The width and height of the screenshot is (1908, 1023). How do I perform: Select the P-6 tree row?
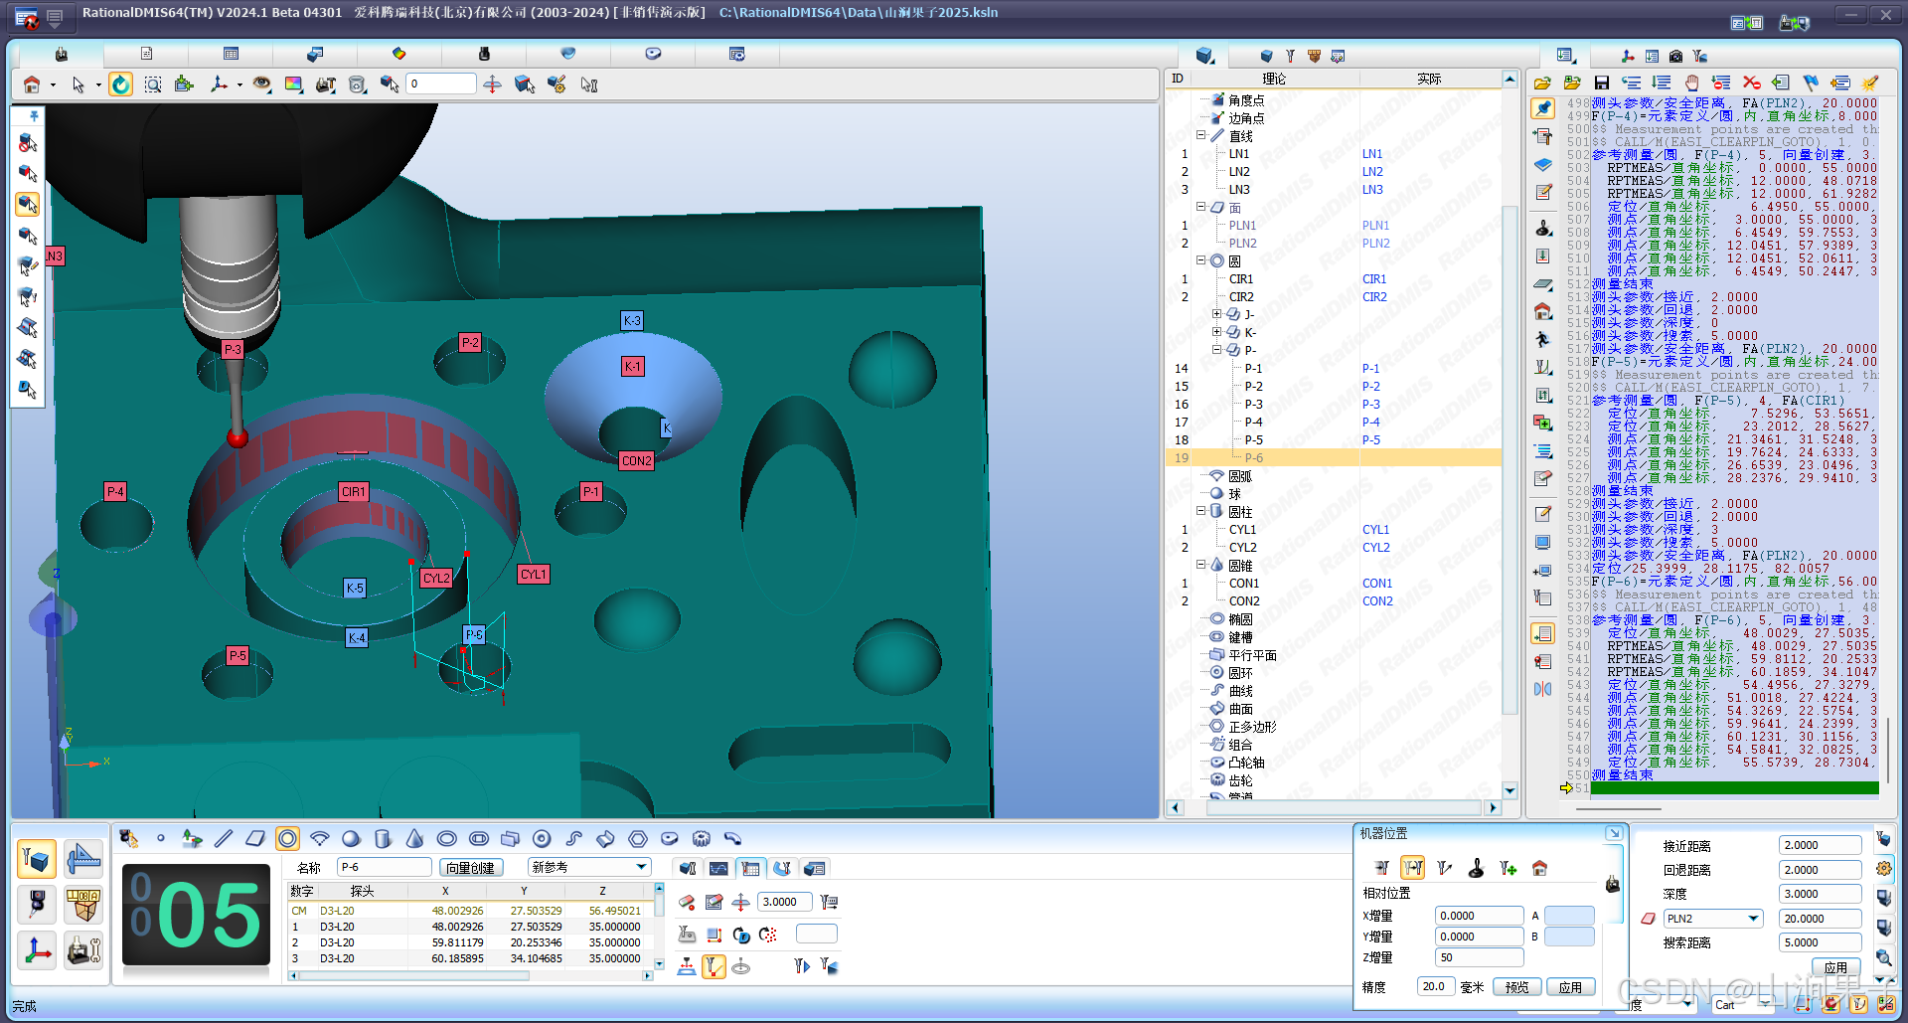tap(1333, 458)
